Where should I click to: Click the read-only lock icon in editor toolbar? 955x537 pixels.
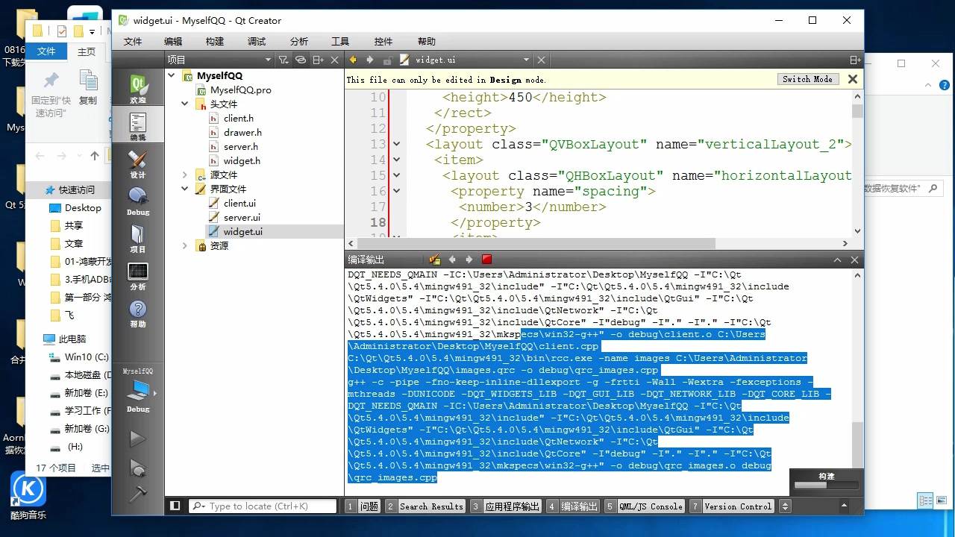point(387,60)
